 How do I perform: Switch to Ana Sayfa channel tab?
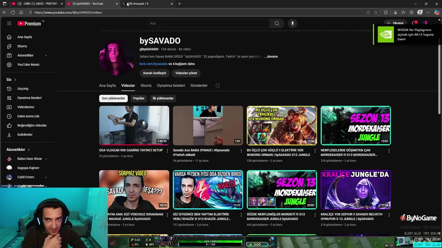(107, 85)
